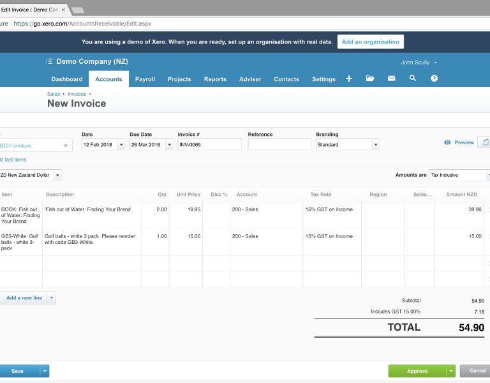Click the copy icon next to Preview

[x=484, y=142]
